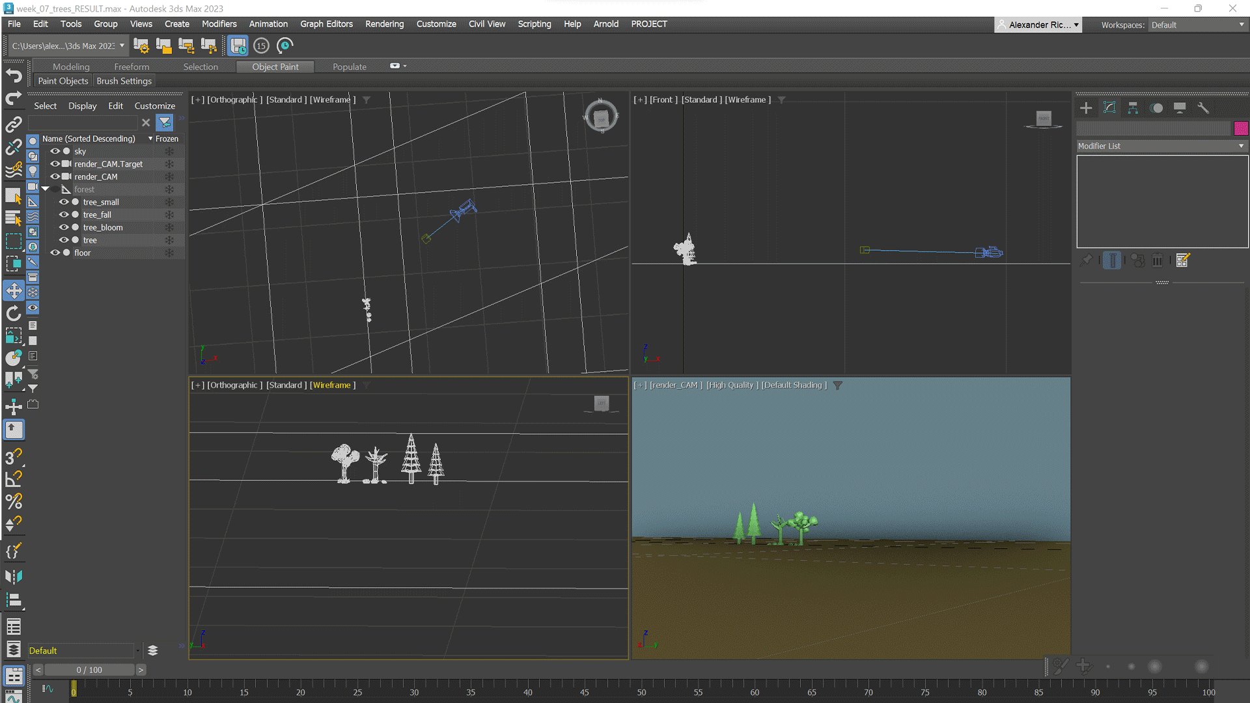Click the Undo arrow icon
The height and width of the screenshot is (703, 1250).
14,76
